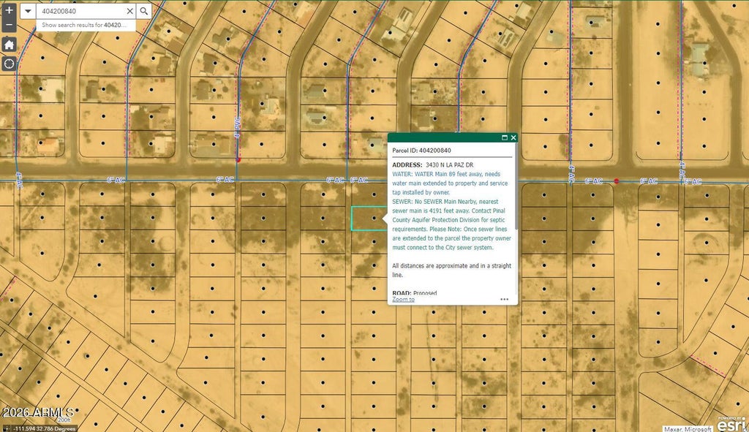
Task: Run search with the magnifier icon
Action: point(144,11)
